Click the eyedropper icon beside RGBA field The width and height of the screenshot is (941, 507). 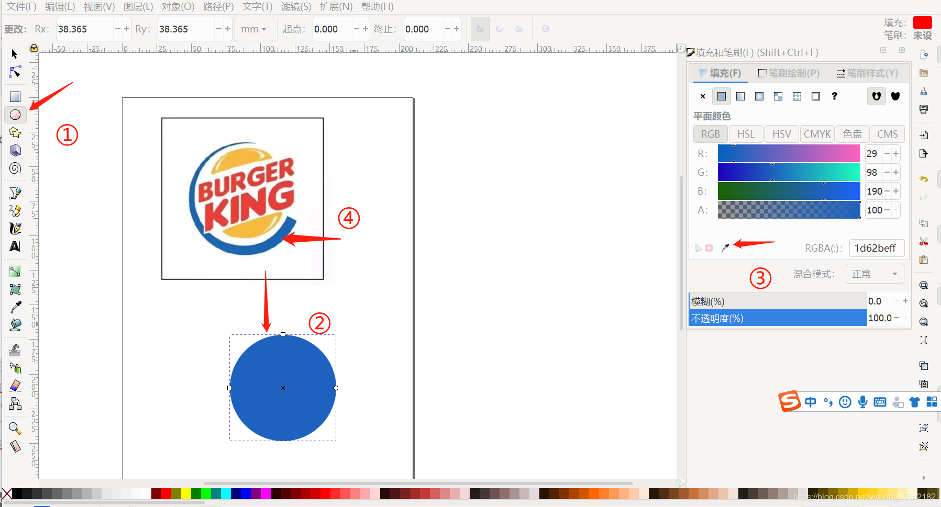[725, 247]
